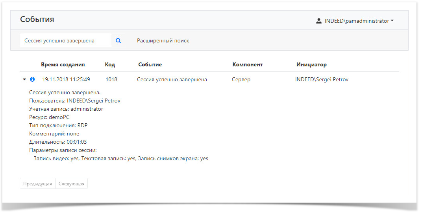Select the timestamp 19.11.2018 11:25:49 cell

(x=66, y=79)
